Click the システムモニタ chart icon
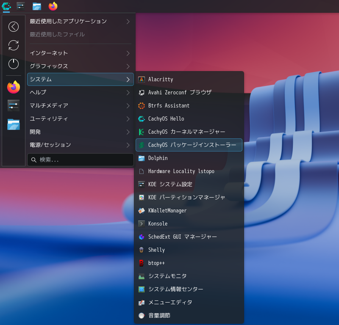Screen dimensions: 339x325 [142, 276]
